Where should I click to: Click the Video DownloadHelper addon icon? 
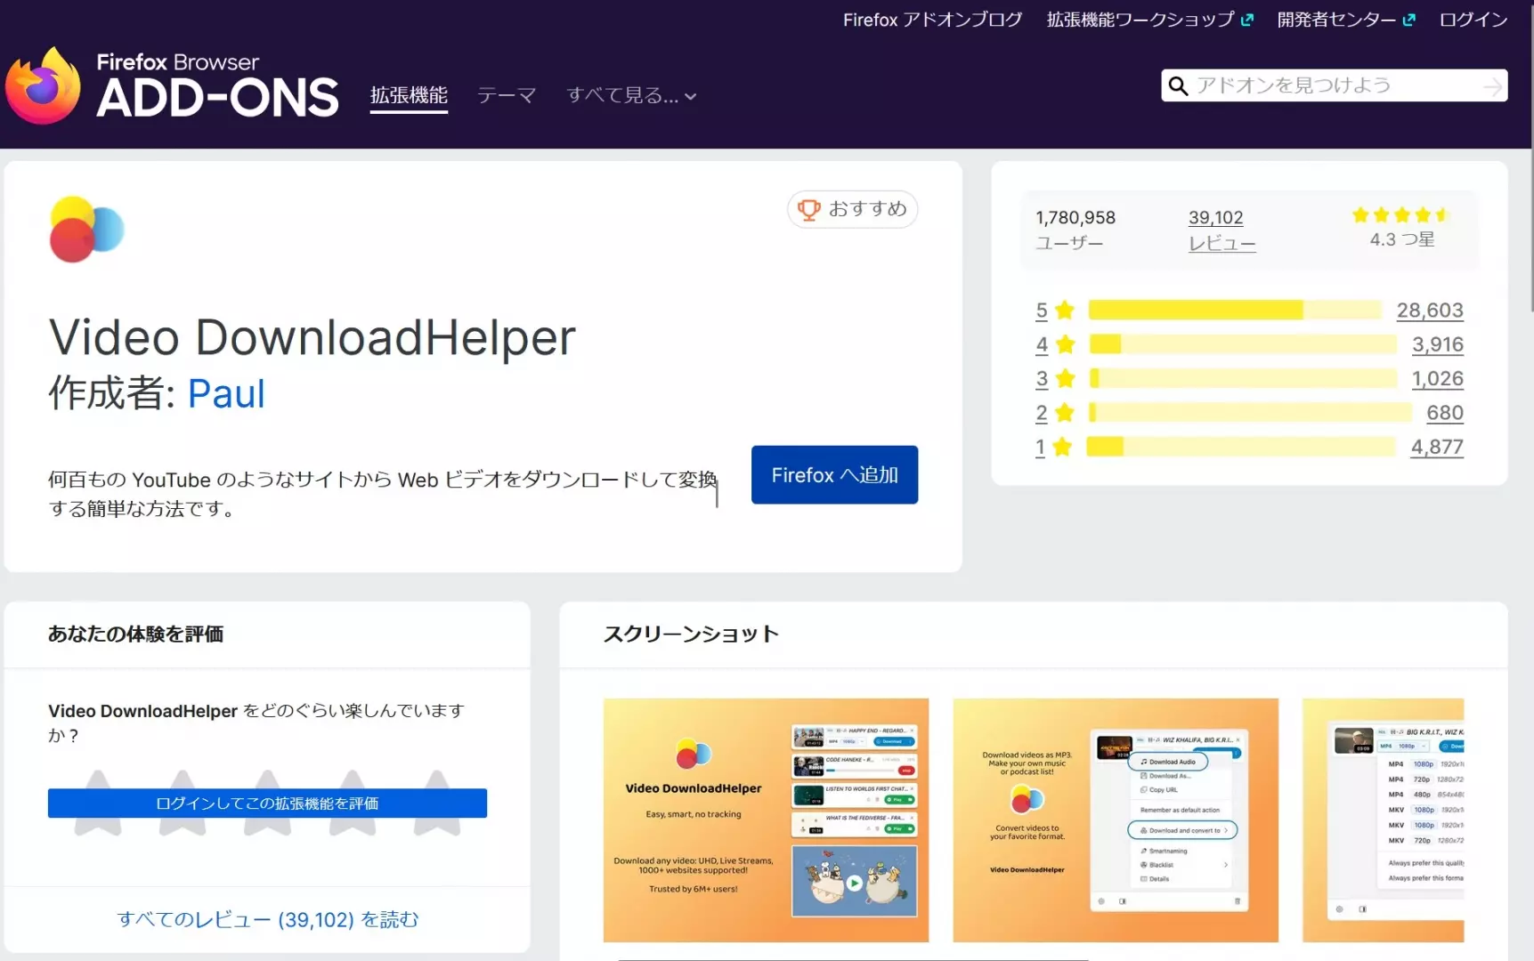86,230
